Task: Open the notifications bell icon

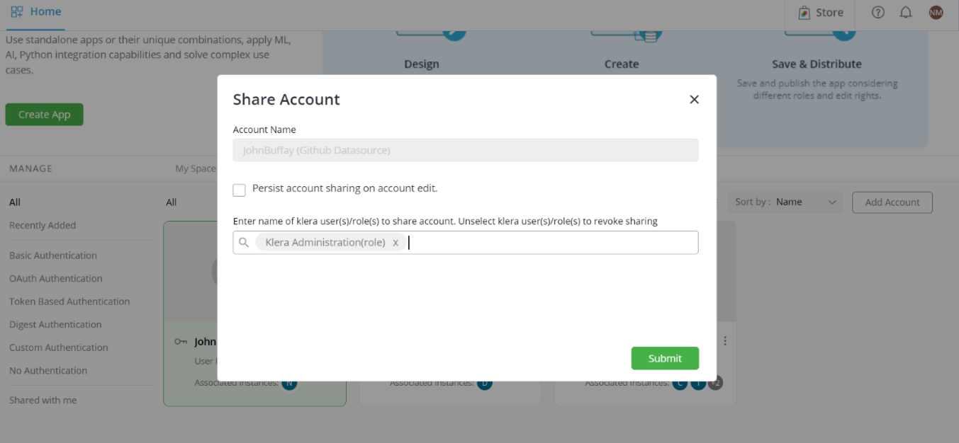Action: point(906,12)
